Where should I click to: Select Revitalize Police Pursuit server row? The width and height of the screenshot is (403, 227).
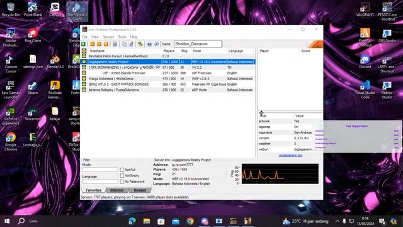pyautogui.click(x=168, y=56)
